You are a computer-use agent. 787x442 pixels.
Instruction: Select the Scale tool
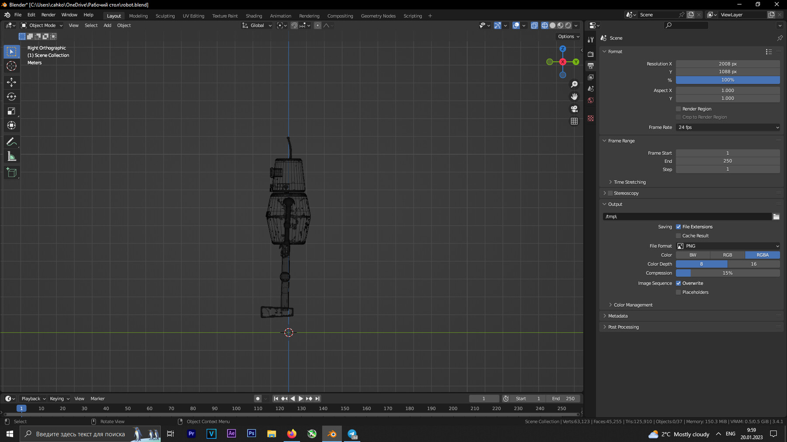click(x=12, y=111)
